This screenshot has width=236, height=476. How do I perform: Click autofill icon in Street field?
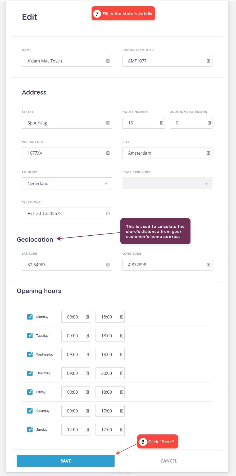(x=108, y=123)
